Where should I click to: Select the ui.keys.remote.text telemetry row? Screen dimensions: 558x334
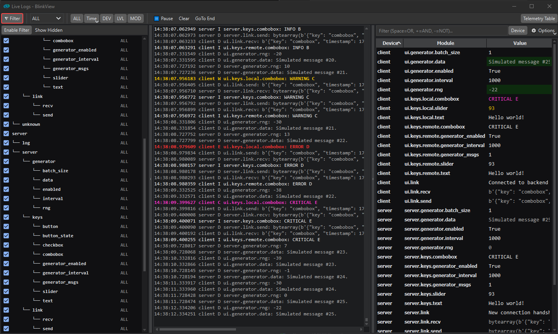click(464, 173)
